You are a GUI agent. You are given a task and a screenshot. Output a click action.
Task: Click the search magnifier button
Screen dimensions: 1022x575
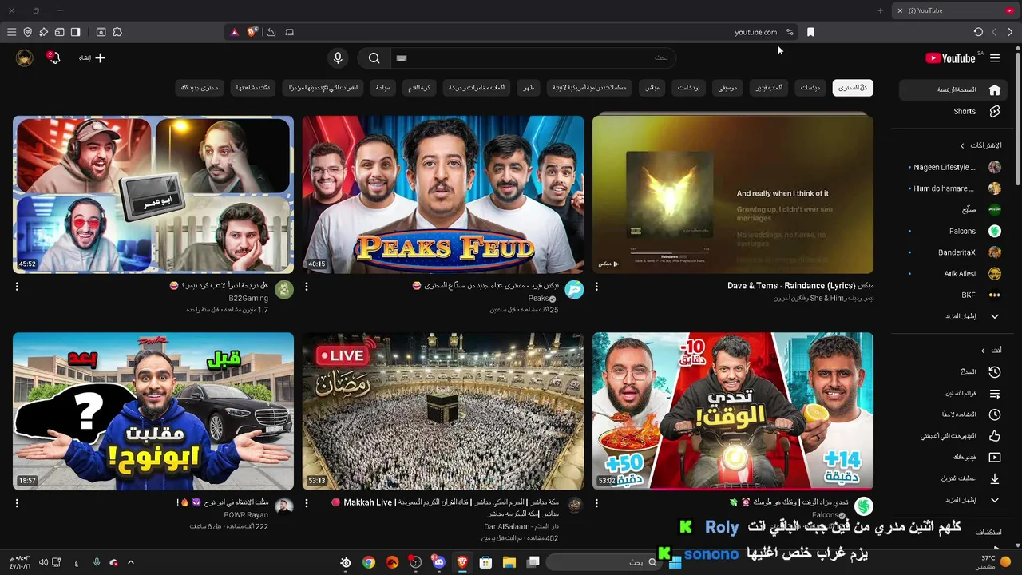(374, 57)
